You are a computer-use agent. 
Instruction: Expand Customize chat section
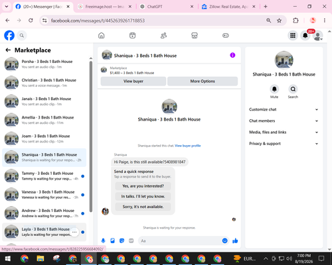pos(284,109)
